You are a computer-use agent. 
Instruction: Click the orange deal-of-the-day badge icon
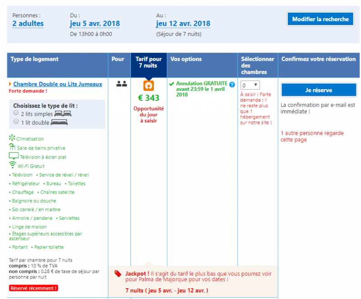pos(148,86)
